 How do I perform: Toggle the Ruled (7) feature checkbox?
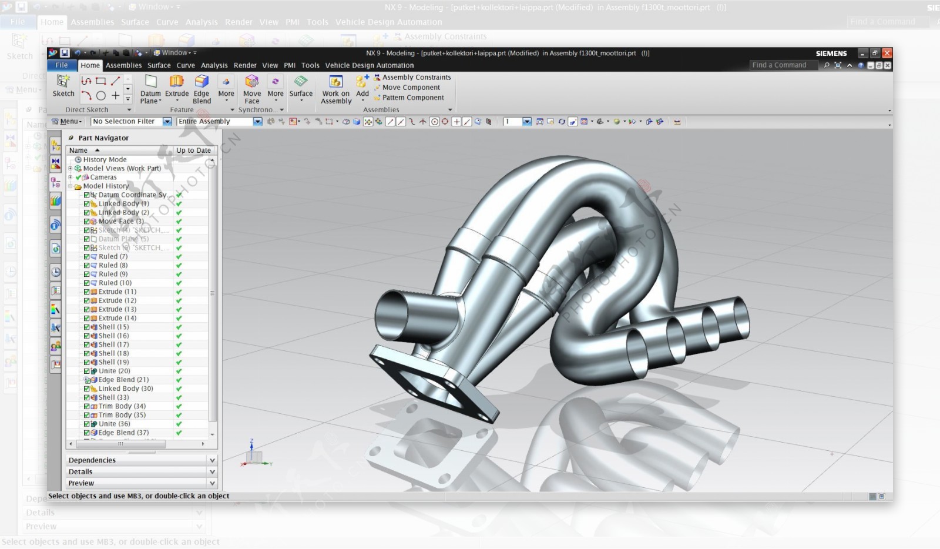86,257
